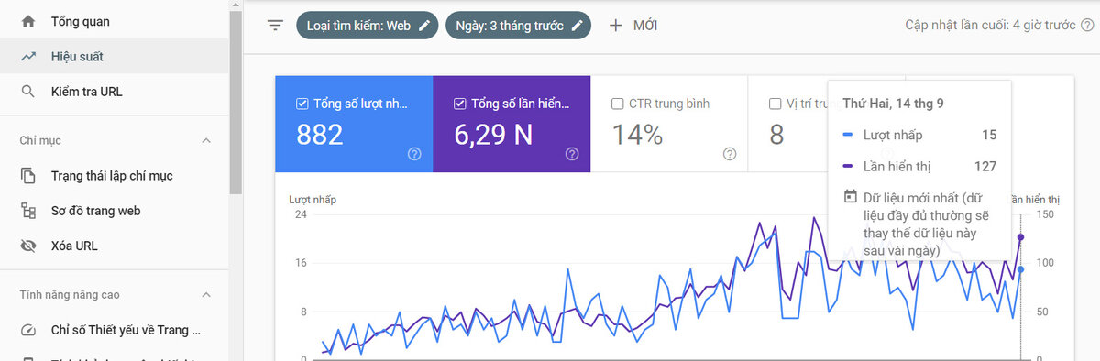Click help icon on average CTR card
Viewport: 1100px width, 361px height.
[730, 154]
